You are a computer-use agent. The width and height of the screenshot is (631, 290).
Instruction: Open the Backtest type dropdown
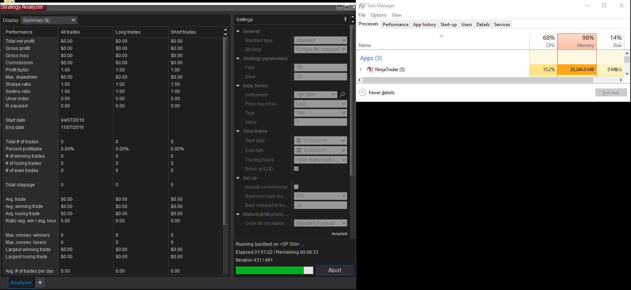[x=320, y=40]
